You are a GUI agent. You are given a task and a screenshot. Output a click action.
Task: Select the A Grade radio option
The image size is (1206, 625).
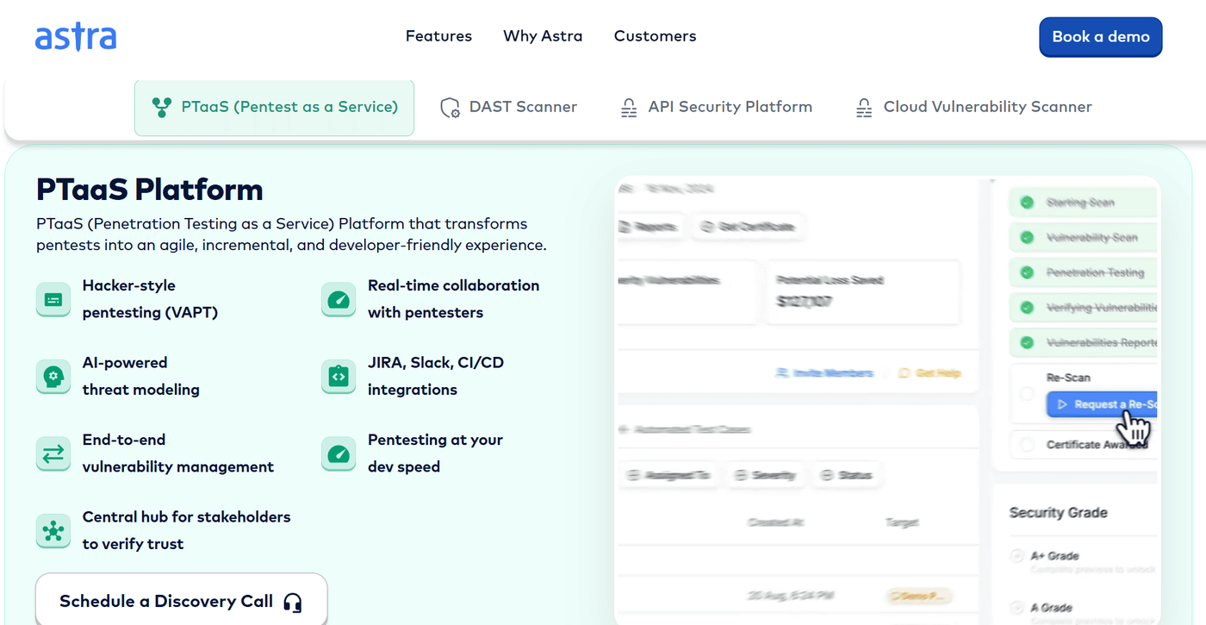tap(1018, 608)
